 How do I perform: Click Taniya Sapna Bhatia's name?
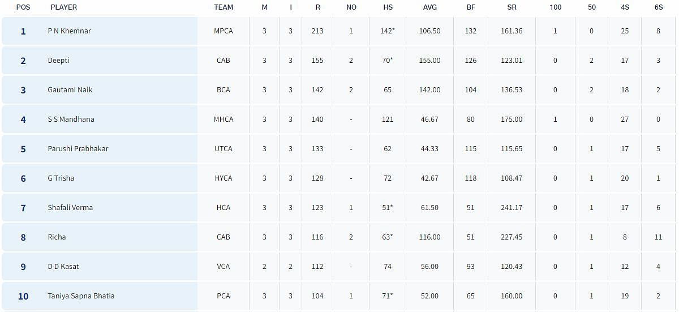coord(81,296)
